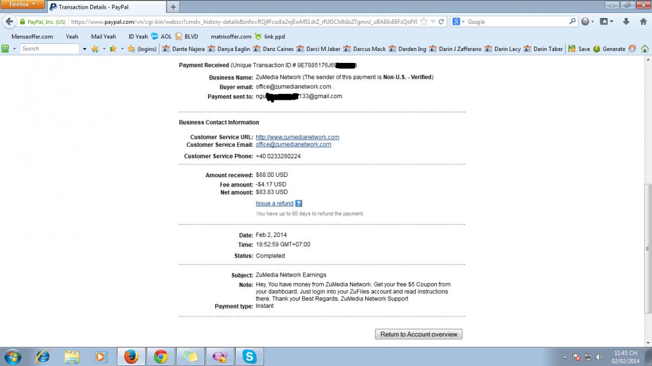Select the Transaction Details - PayPal tab
This screenshot has width=652, height=366.
[106, 7]
